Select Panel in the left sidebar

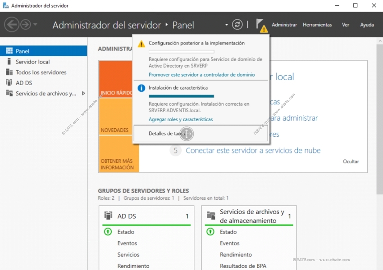tap(43, 51)
